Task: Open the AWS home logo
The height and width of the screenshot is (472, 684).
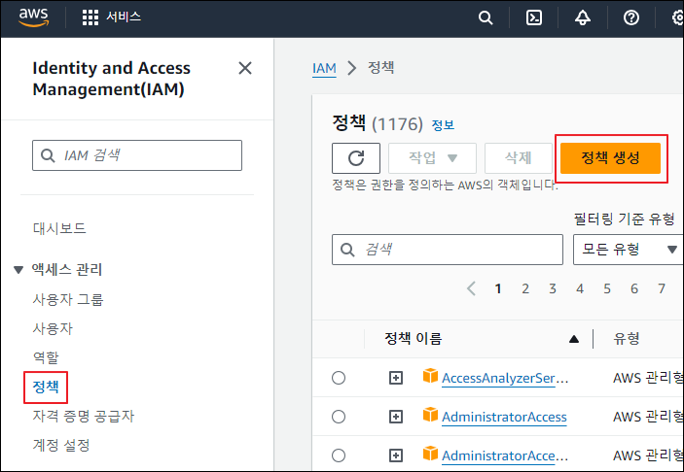Action: tap(34, 17)
